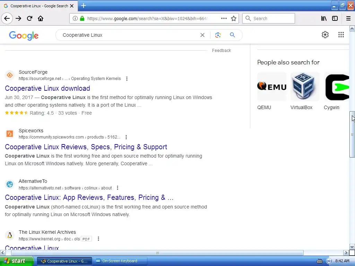Open Cooperative Linux: App Reviews, Features, Pricing link
This screenshot has width=355, height=266.
point(89,198)
